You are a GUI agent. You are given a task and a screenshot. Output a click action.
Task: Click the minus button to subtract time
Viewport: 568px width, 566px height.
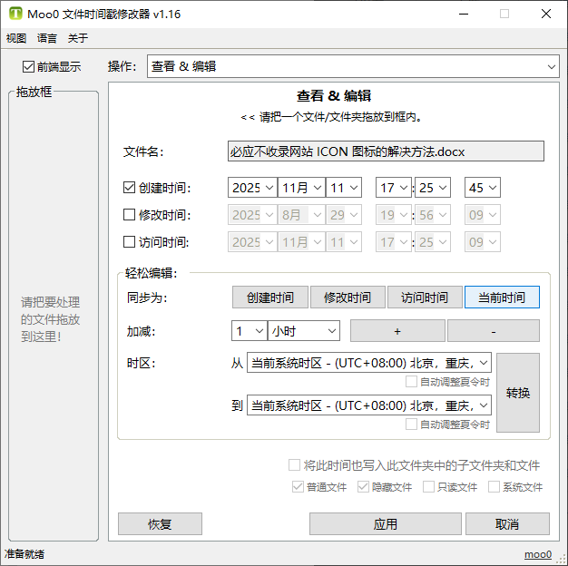[x=494, y=331]
